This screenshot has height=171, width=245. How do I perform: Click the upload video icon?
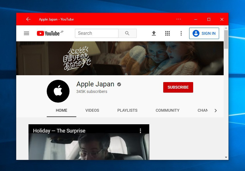point(154,33)
